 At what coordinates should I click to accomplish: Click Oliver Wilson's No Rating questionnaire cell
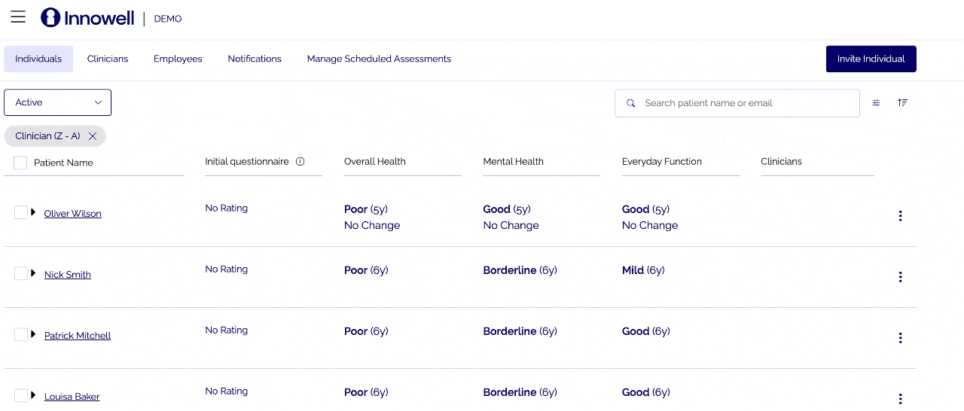click(x=227, y=209)
